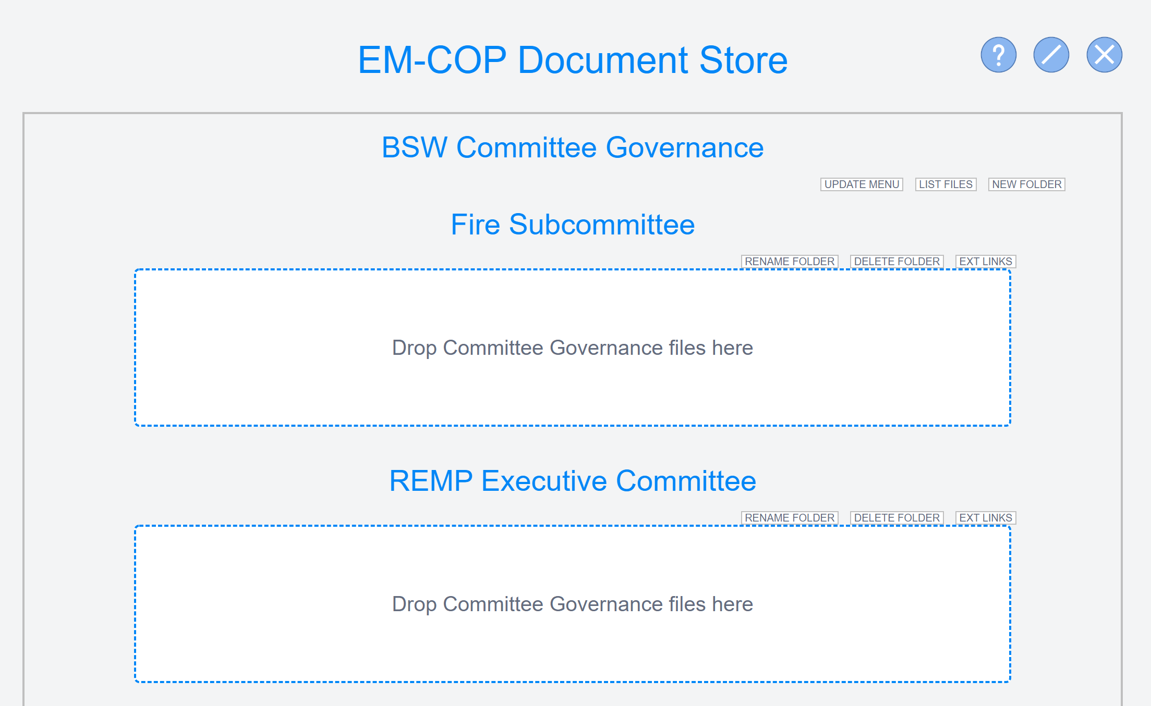Click the BSW Committee Governance title

click(573, 147)
